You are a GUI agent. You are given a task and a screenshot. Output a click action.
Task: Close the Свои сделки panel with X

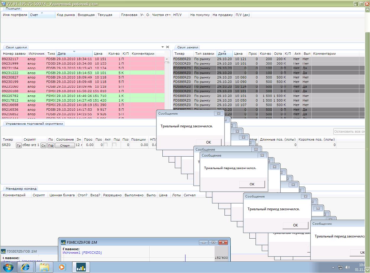(167, 47)
